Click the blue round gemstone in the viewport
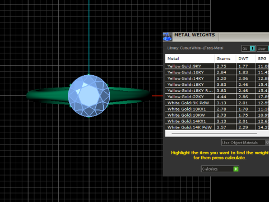Image resolution: width=269 pixels, height=202 pixels. tap(89, 95)
